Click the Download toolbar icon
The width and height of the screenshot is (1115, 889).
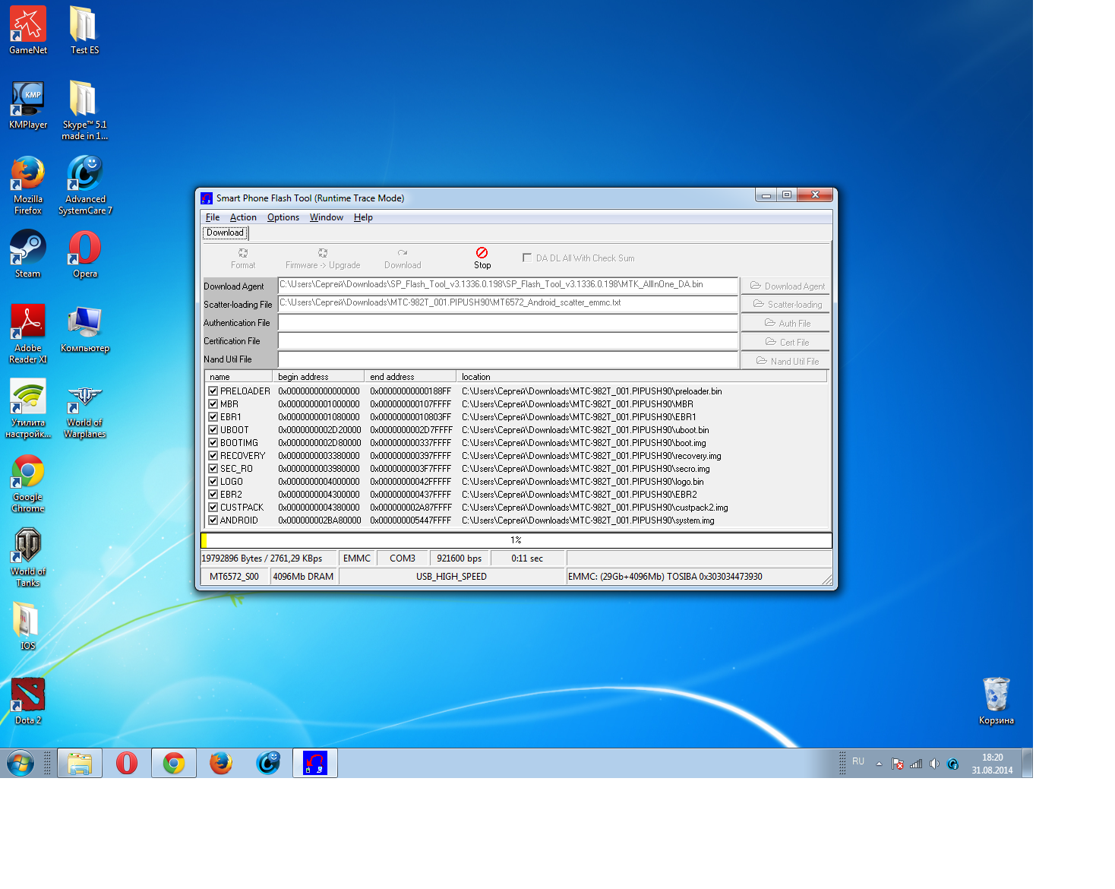tap(403, 258)
